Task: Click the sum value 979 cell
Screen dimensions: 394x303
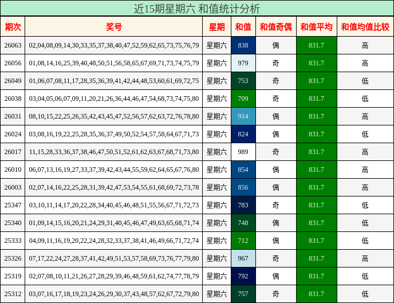Action: click(x=243, y=63)
